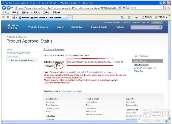The image size is (172, 124).
Task: Click the Log Out link
Action: pyautogui.click(x=145, y=22)
